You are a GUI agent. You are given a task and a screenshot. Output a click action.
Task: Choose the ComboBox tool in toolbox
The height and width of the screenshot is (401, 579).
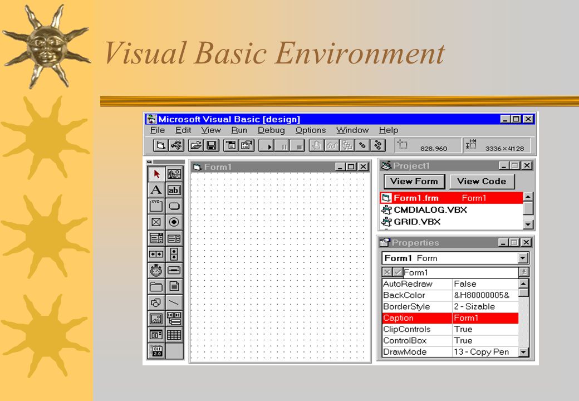click(156, 238)
